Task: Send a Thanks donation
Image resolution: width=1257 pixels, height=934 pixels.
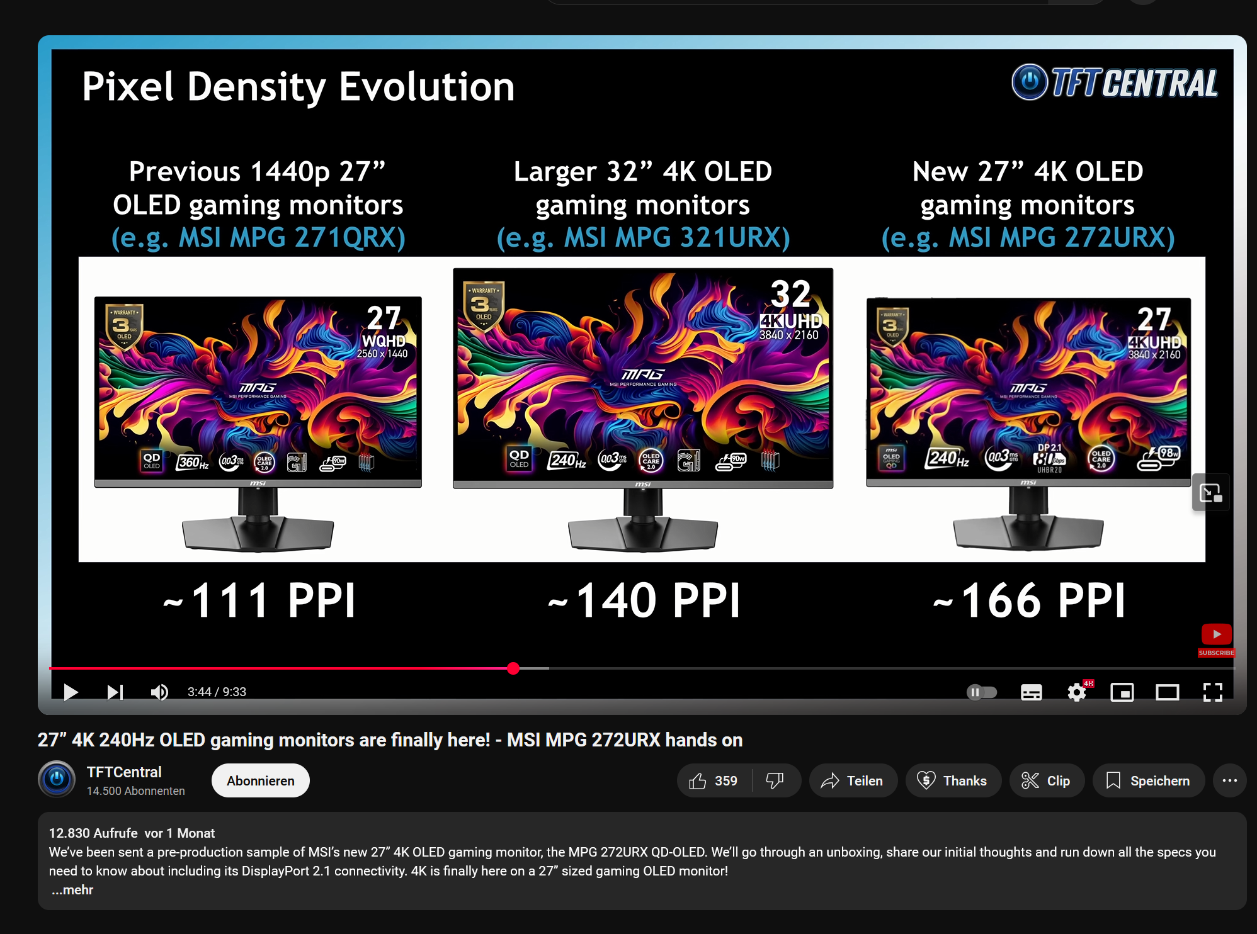Action: pos(953,781)
